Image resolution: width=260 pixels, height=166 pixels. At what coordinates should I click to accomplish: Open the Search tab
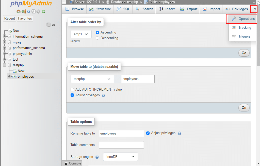[x=144, y=9]
